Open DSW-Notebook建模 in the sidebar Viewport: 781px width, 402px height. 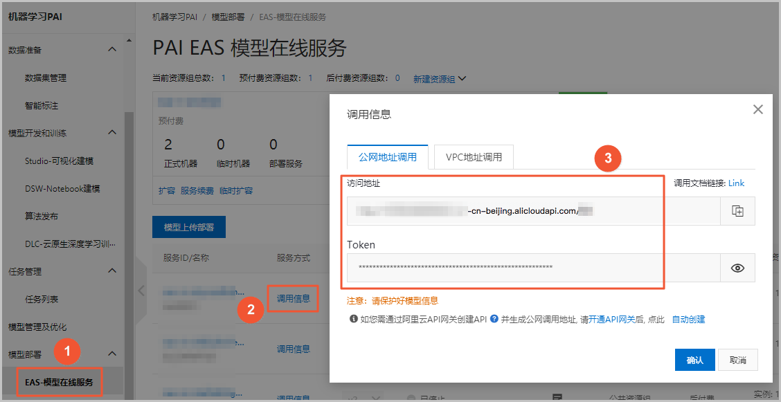pyautogui.click(x=62, y=189)
